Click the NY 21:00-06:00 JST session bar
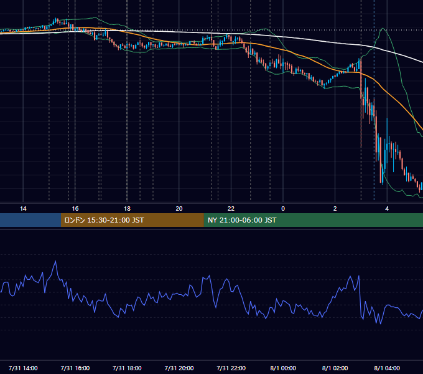The height and width of the screenshot is (374, 423). click(313, 220)
